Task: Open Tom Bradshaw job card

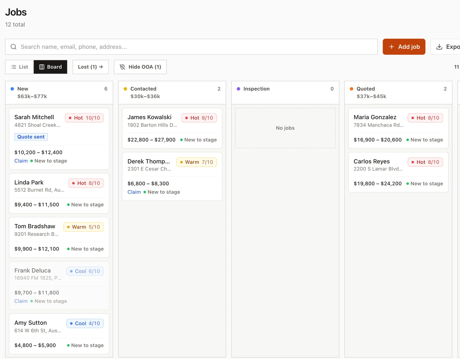Action: click(59, 237)
